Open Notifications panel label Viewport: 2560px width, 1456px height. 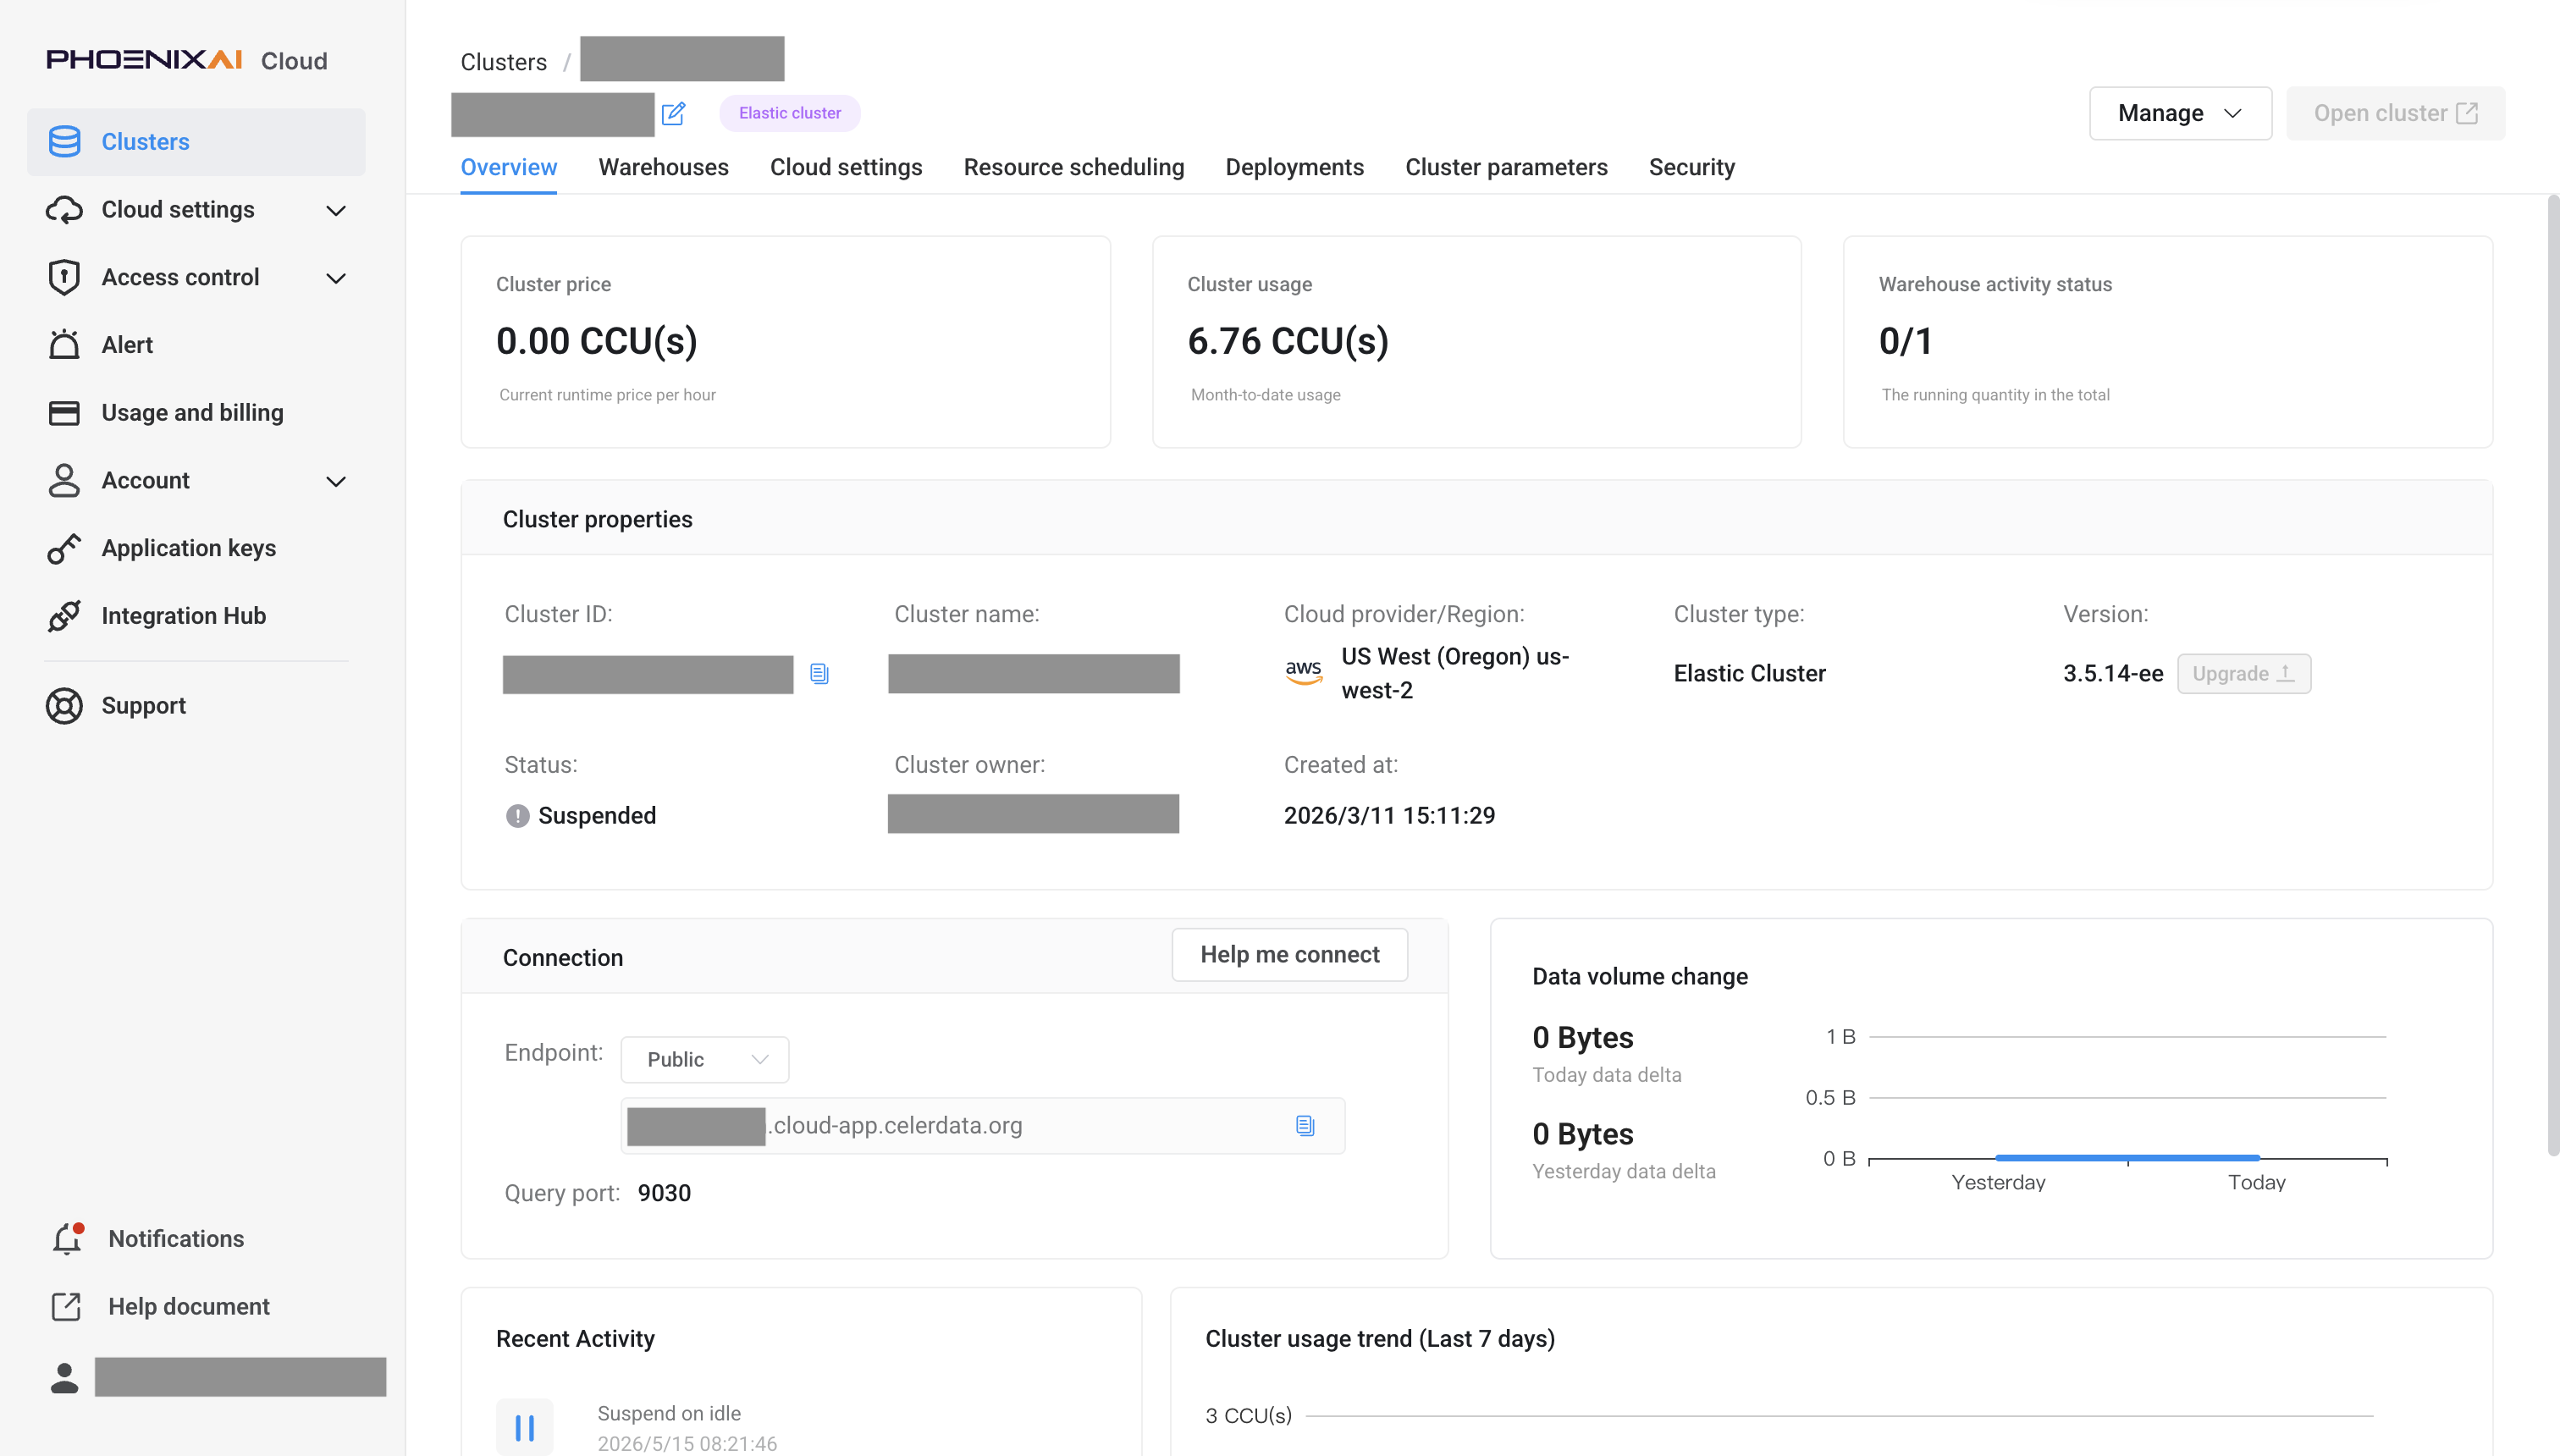[176, 1238]
